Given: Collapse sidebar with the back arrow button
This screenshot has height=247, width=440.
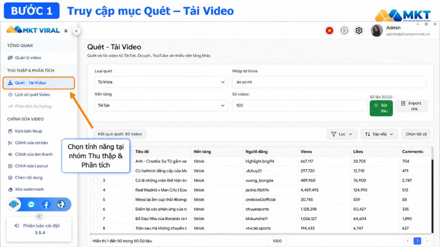Looking at the screenshot, I should tap(76, 31).
